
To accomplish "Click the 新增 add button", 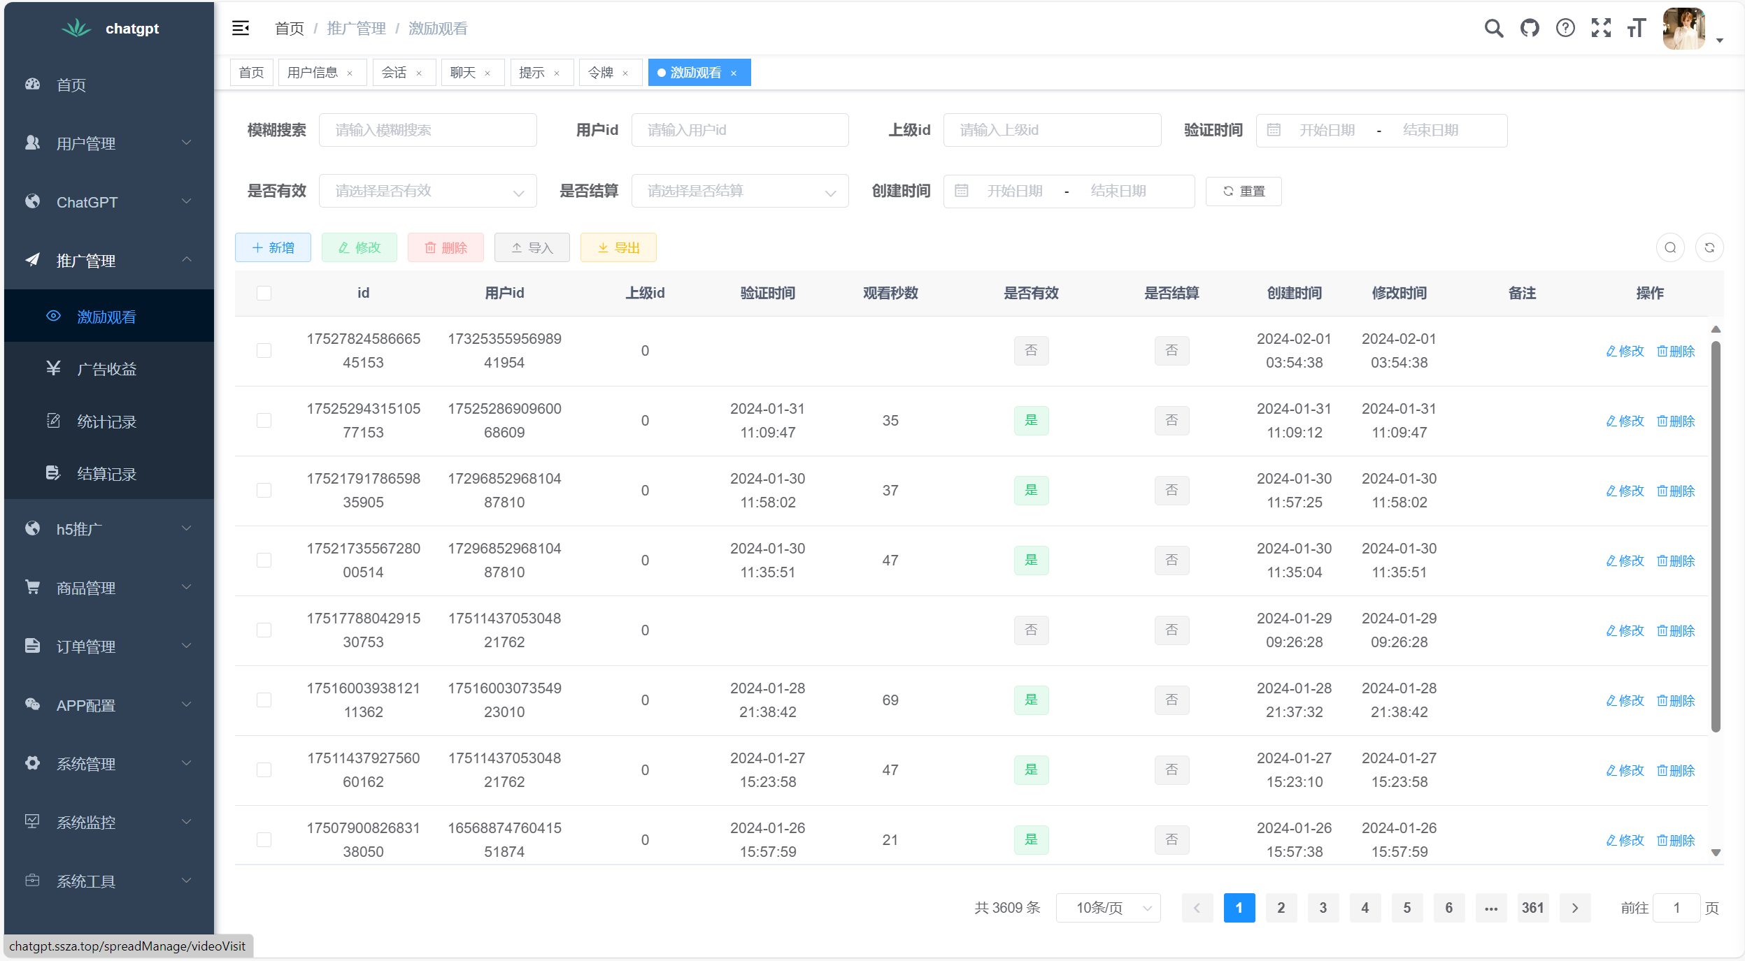I will coord(273,247).
